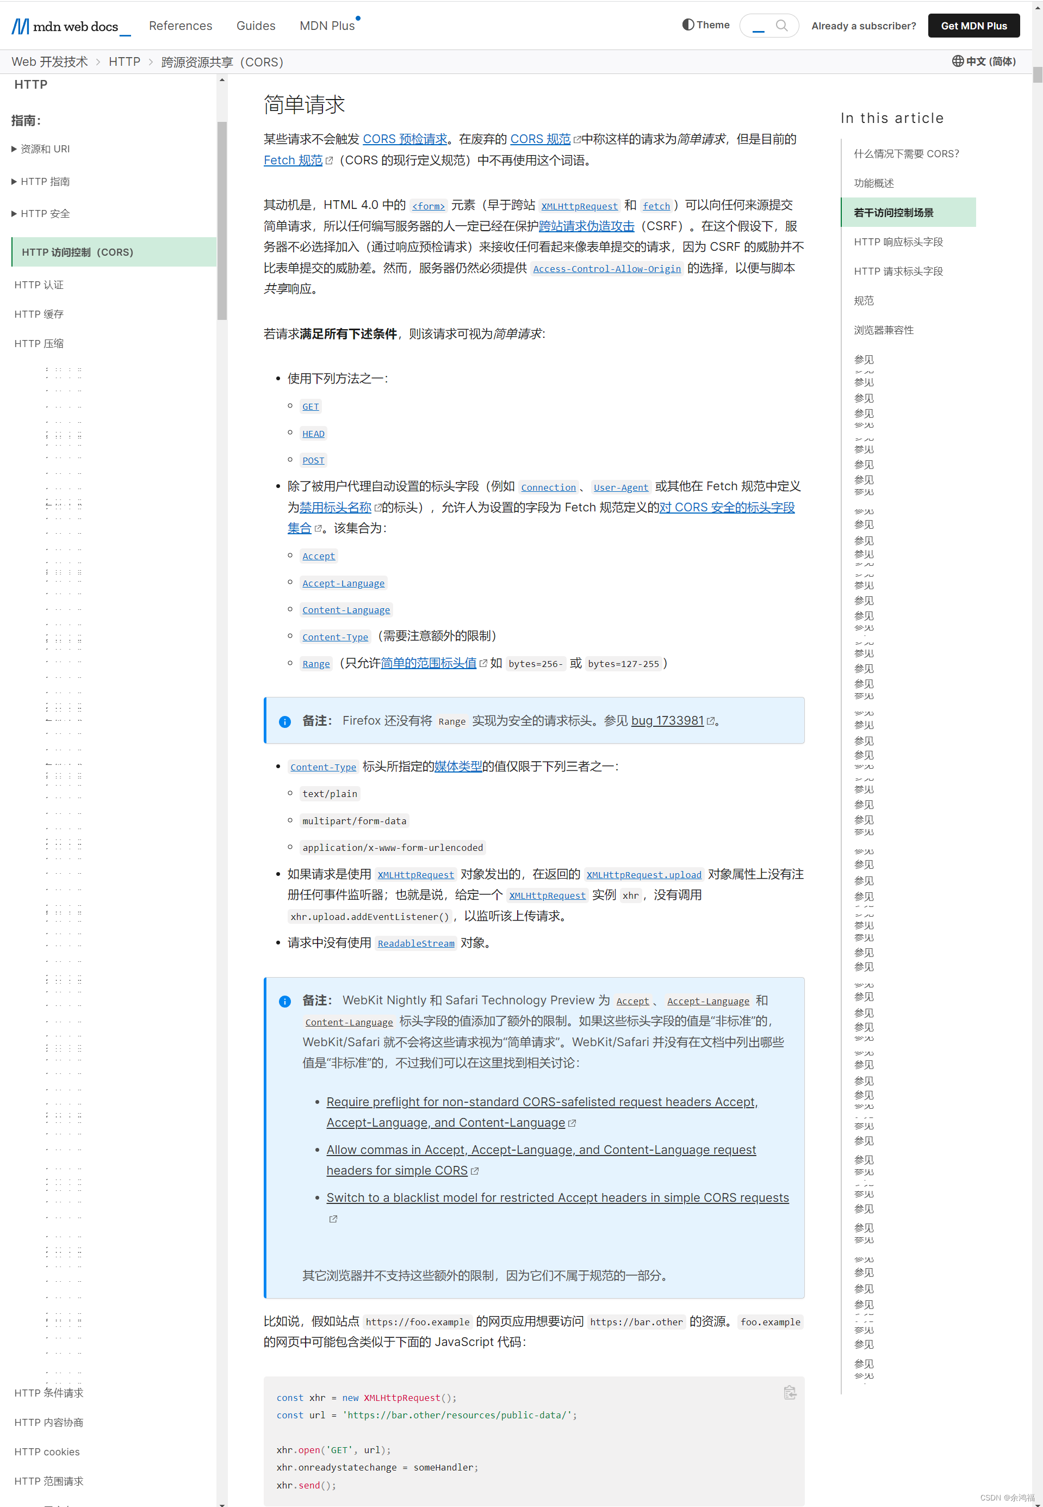
Task: Go to Web 开发技术 breadcrumb
Action: [x=49, y=62]
